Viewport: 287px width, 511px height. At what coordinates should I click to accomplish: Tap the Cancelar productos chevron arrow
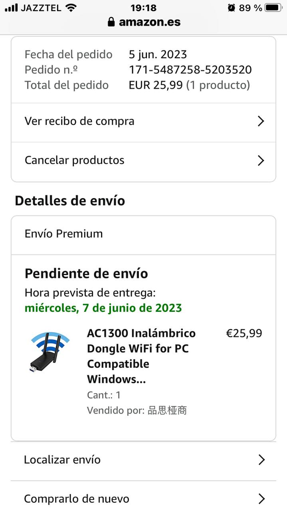[x=261, y=160]
